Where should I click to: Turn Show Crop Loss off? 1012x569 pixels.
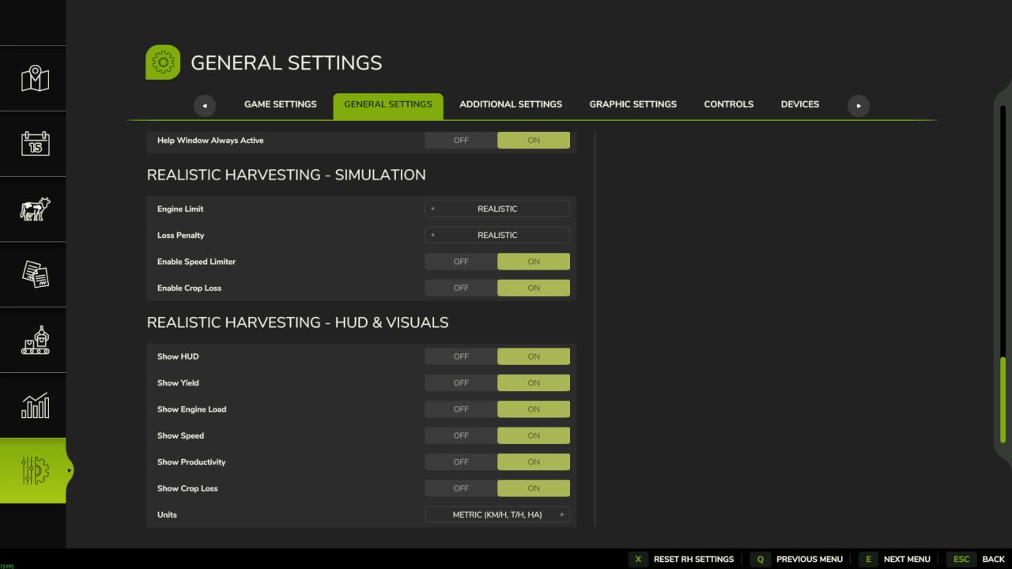pyautogui.click(x=461, y=488)
